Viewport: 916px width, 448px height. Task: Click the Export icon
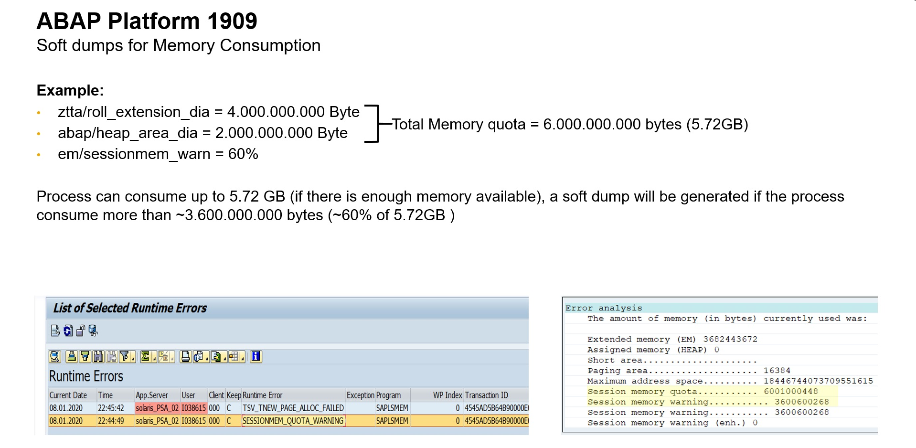coord(216,357)
